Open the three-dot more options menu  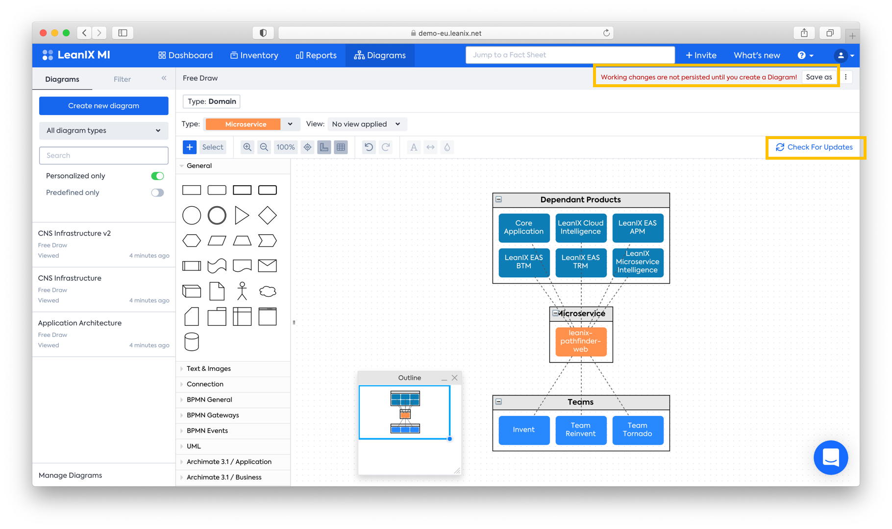coord(846,77)
